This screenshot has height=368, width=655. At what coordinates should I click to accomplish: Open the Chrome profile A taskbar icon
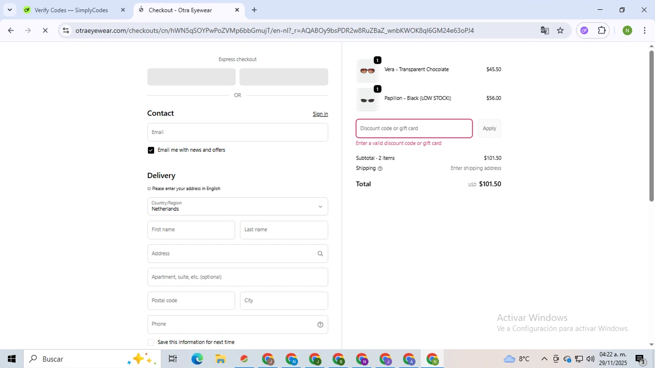[409, 359]
